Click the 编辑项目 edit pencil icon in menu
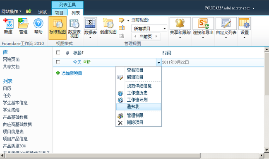 pyautogui.click(x=120, y=77)
